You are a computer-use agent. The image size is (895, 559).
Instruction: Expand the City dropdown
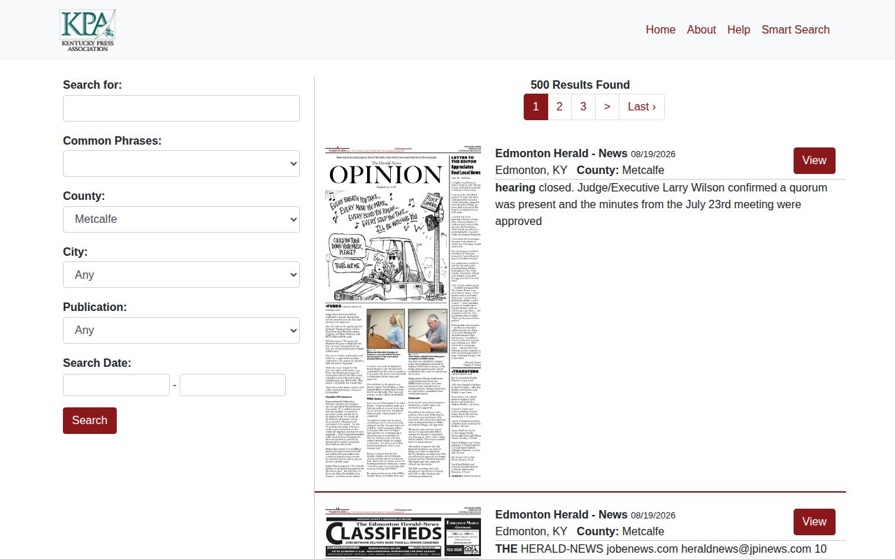(181, 275)
